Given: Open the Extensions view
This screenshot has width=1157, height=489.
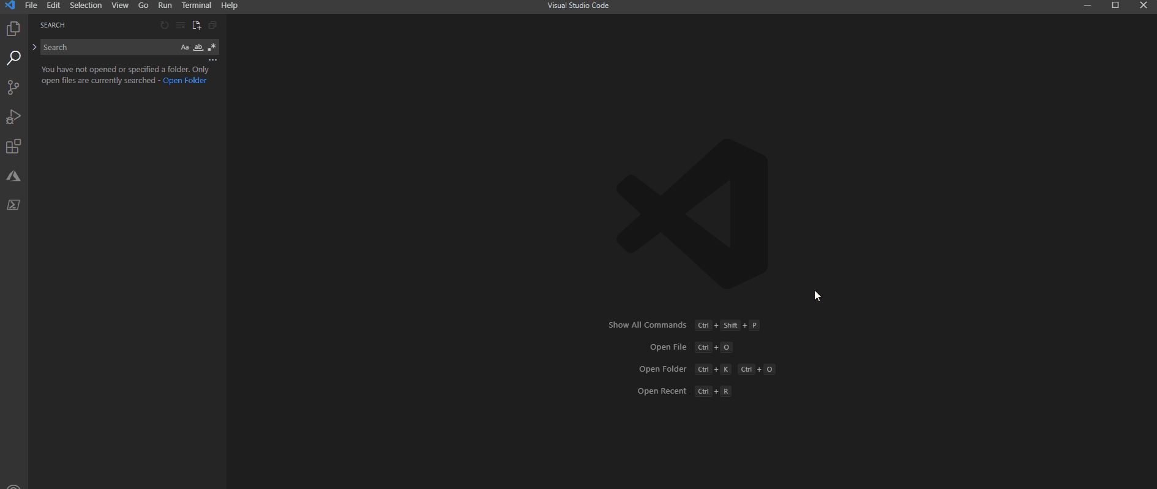Looking at the screenshot, I should coord(13,146).
